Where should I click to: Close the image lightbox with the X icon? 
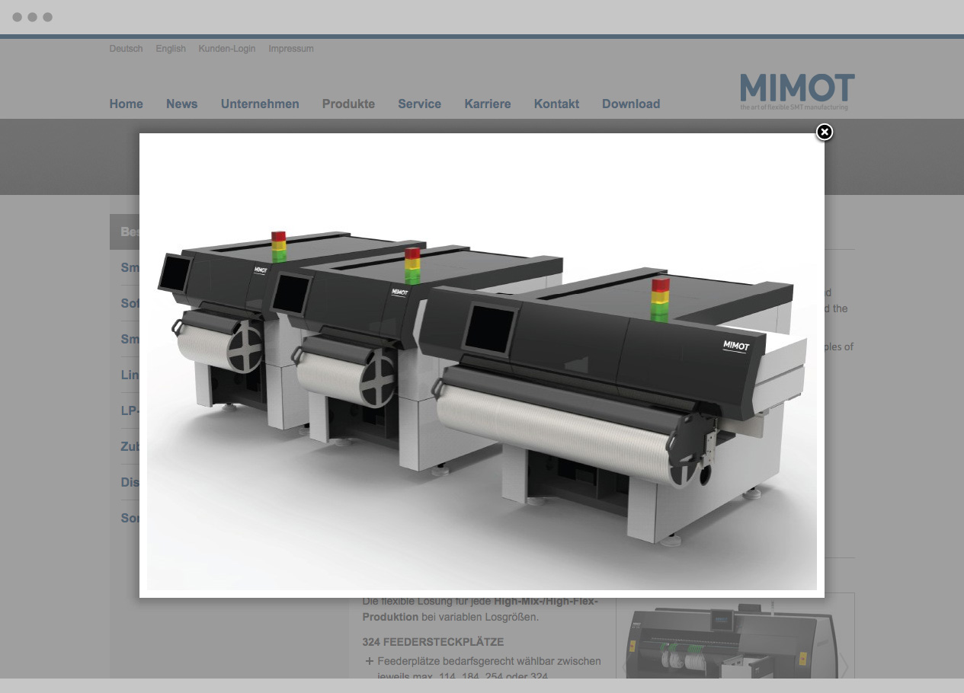pos(824,133)
